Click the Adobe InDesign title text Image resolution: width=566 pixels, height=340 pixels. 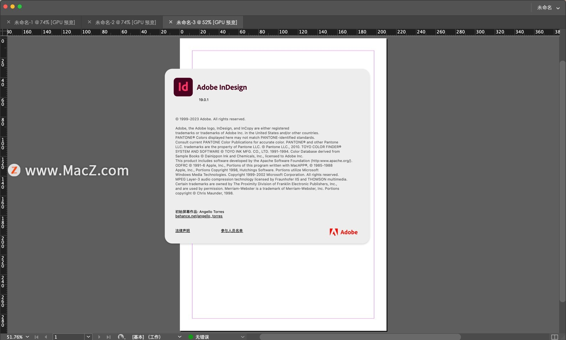(222, 87)
